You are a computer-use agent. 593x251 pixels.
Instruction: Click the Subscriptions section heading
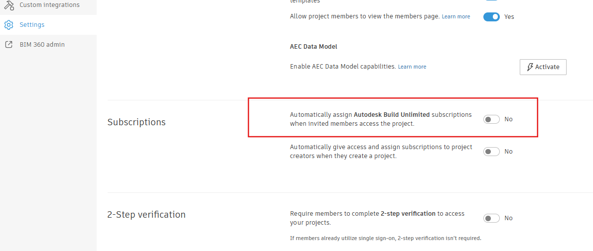137,122
